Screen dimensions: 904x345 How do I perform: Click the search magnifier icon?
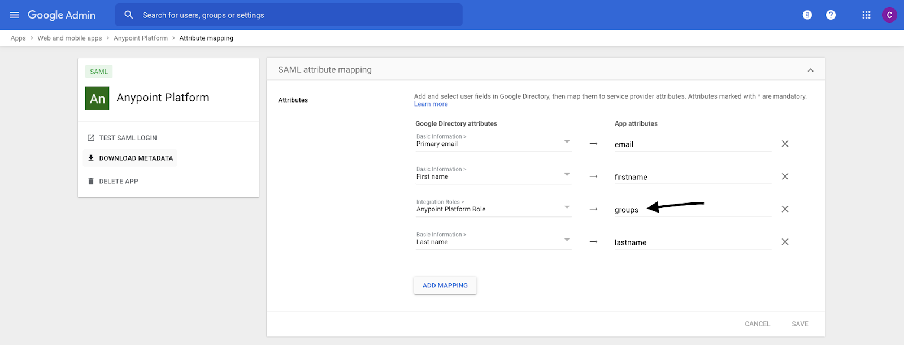[x=129, y=15]
